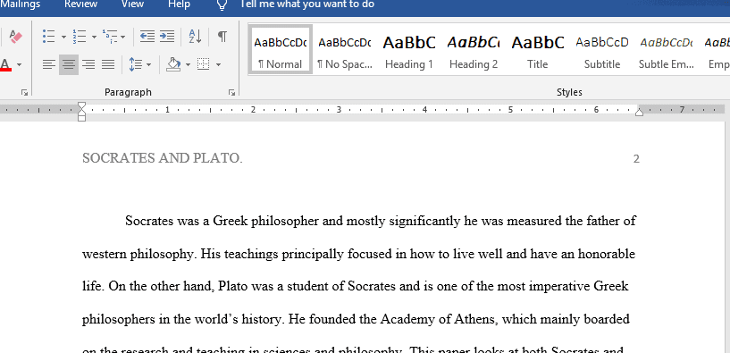Click the 3 inch mark on ruler

pyautogui.click(x=339, y=110)
